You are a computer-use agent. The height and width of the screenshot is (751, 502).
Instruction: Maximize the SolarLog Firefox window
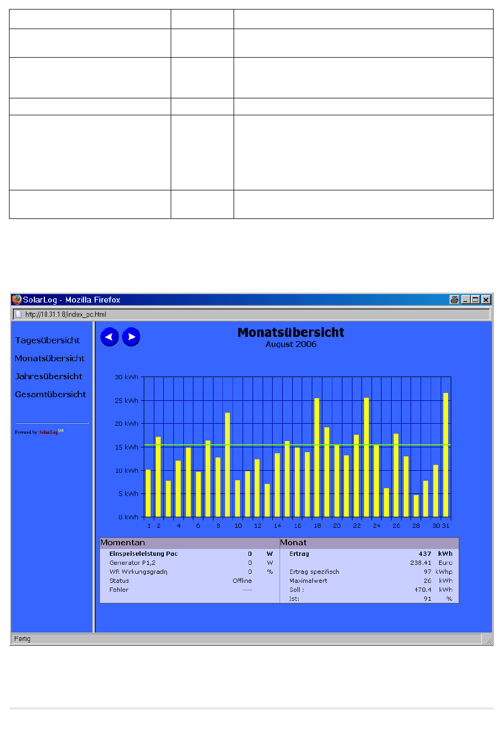pyautogui.click(x=476, y=299)
